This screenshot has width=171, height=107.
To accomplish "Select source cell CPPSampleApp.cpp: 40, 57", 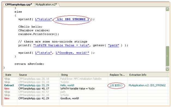I will pos(34,92).
